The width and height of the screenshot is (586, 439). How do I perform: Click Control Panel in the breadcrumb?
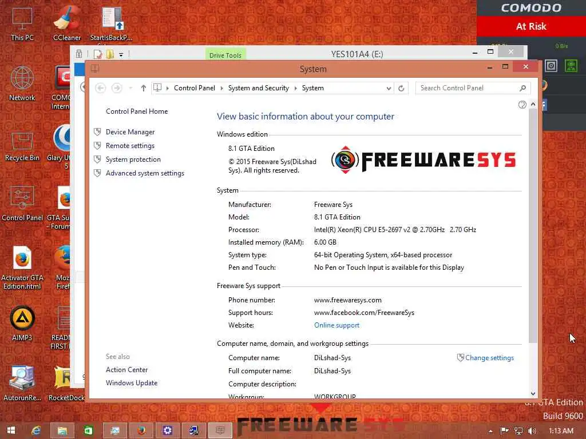[x=195, y=88]
